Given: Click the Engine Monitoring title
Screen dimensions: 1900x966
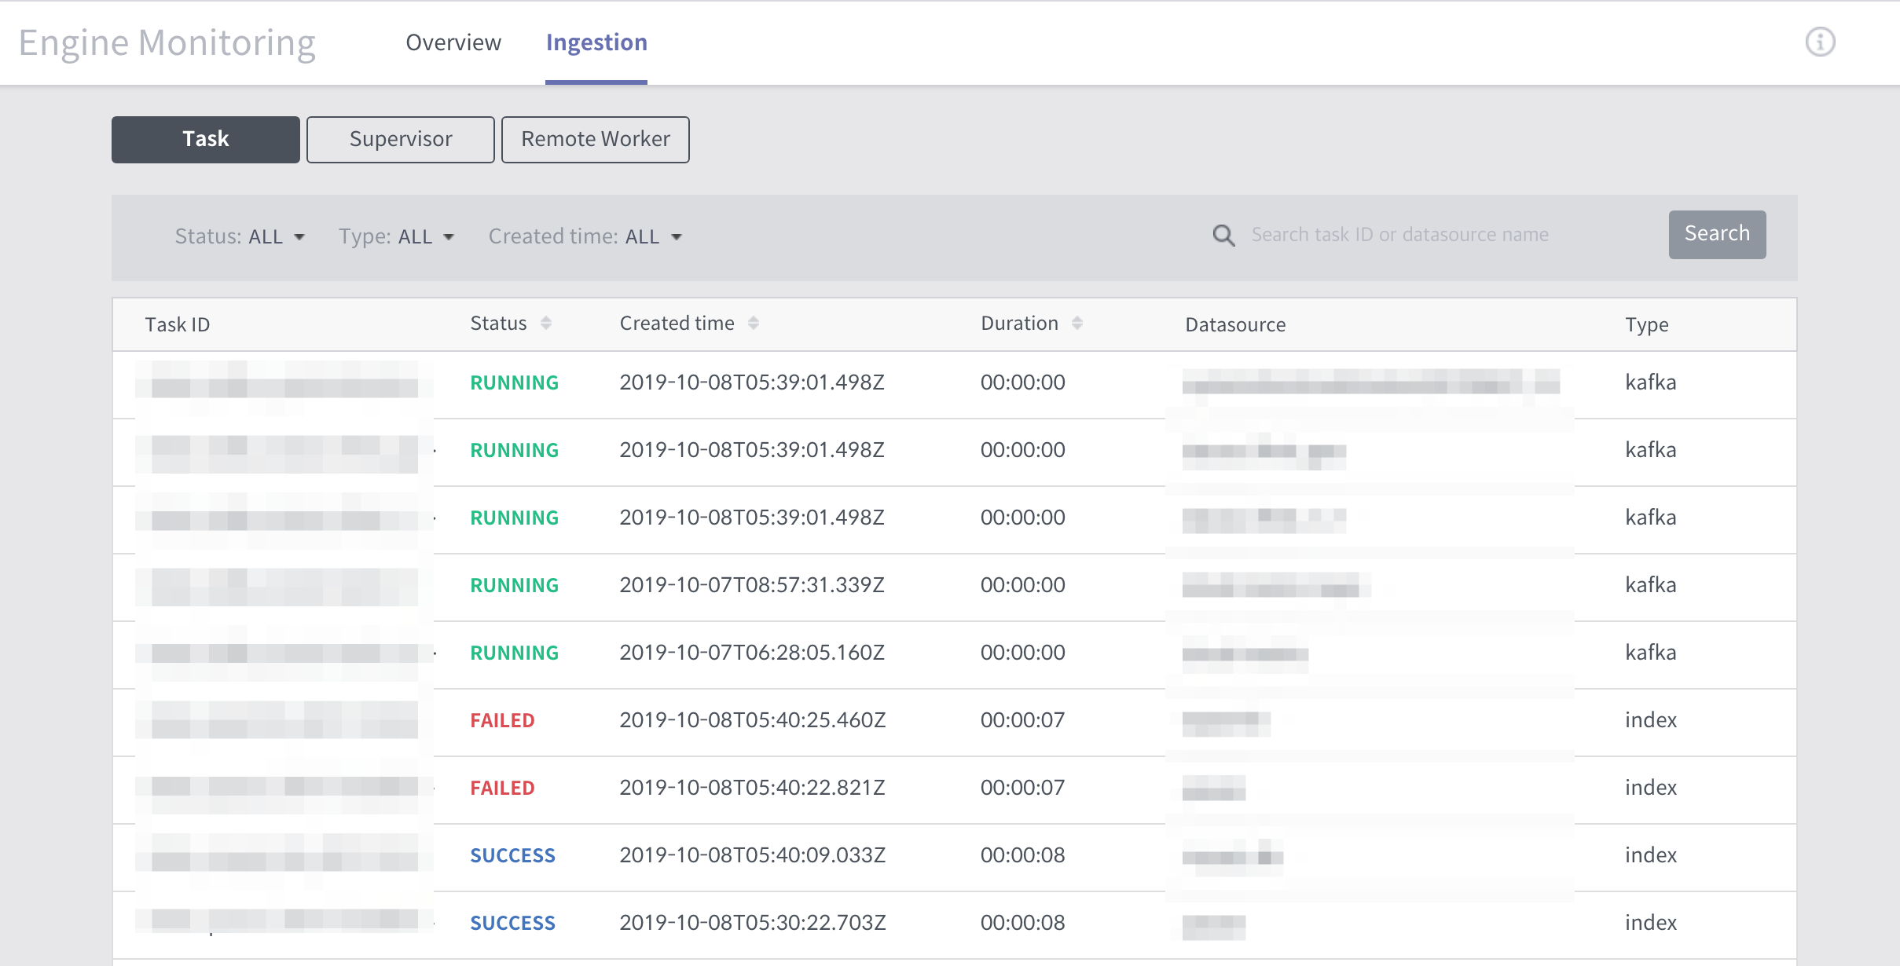Looking at the screenshot, I should pos(167,43).
